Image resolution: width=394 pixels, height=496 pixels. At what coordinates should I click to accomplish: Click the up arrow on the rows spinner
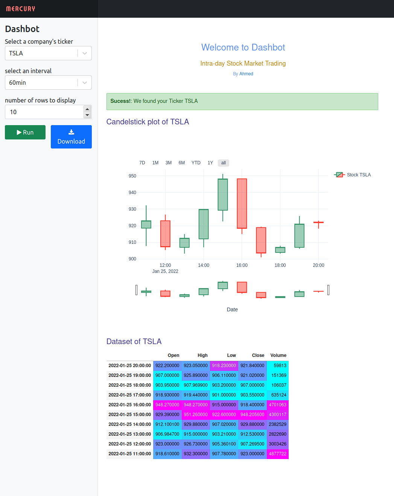click(87, 109)
